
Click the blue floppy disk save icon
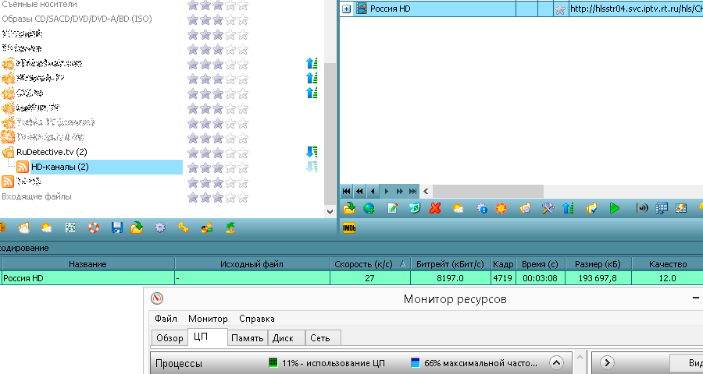(117, 228)
